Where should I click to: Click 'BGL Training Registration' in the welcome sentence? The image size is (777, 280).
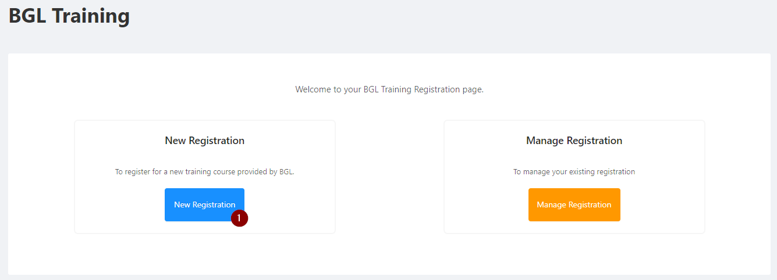(411, 89)
